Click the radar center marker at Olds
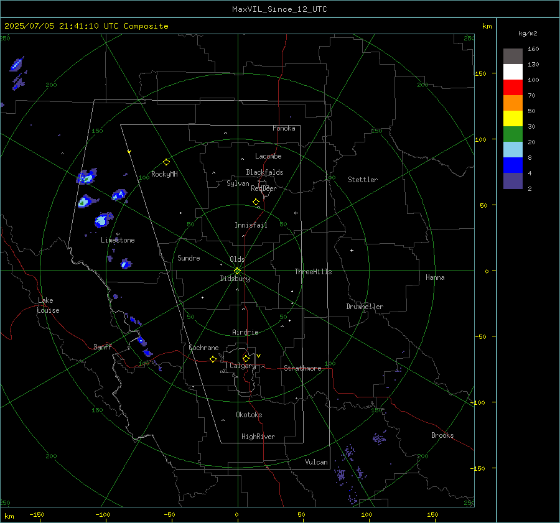This screenshot has height=523, width=560. [x=238, y=271]
